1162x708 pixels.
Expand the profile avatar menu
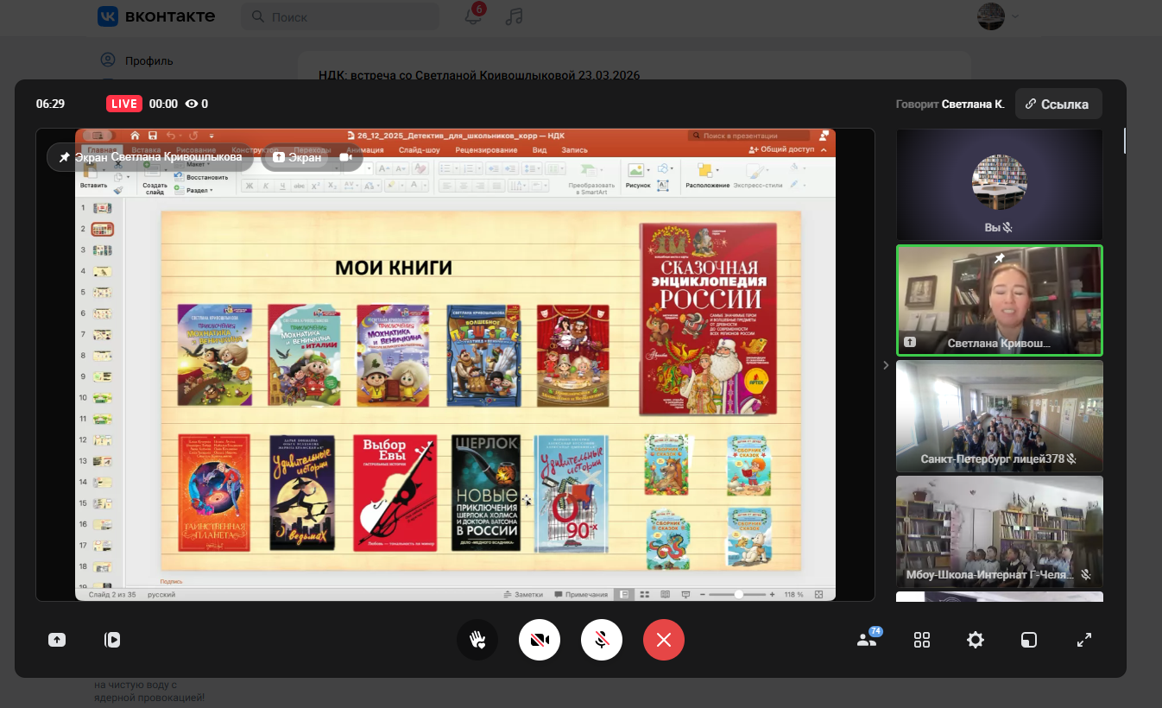pos(997,16)
